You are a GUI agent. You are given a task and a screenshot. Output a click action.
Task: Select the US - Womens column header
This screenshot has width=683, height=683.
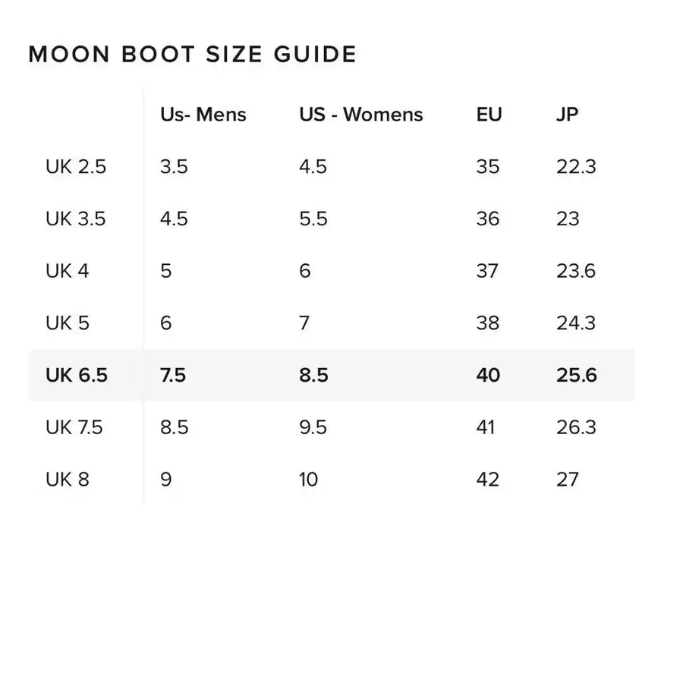[x=360, y=115]
